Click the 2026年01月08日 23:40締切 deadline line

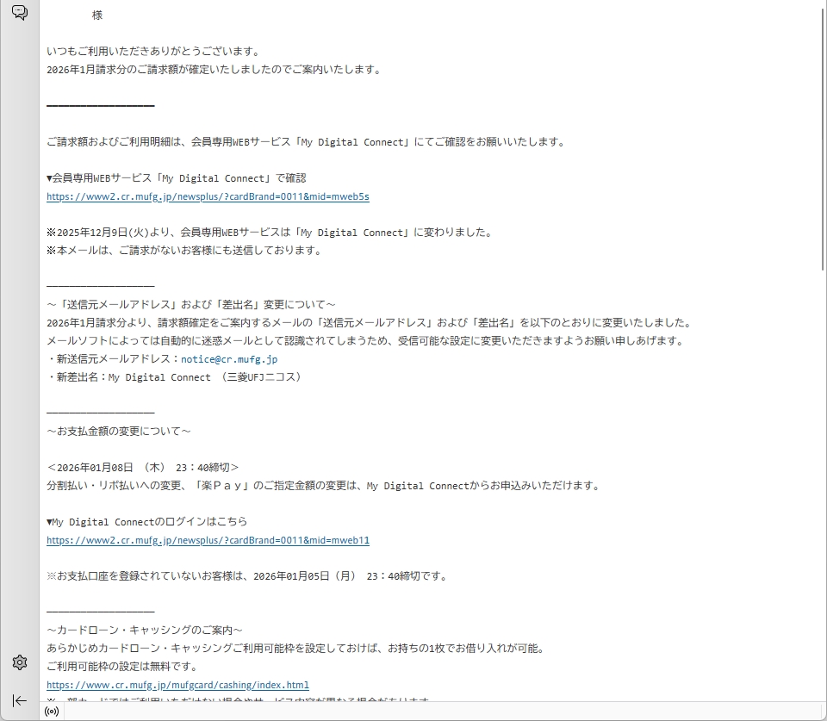[x=143, y=467]
